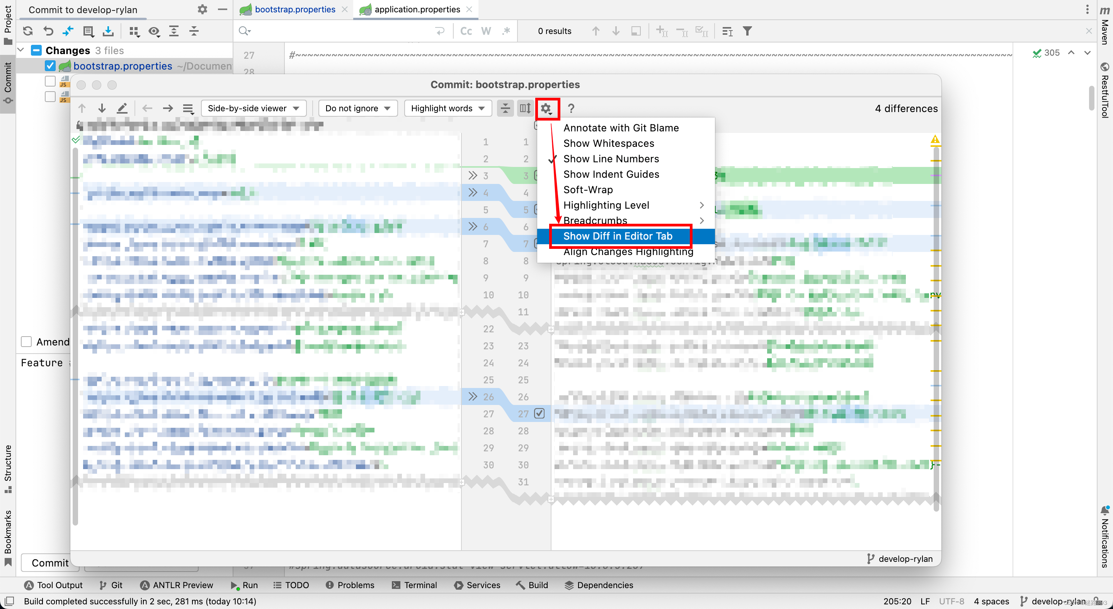Toggle the line 27 change checkbox
The width and height of the screenshot is (1113, 609).
pos(539,413)
